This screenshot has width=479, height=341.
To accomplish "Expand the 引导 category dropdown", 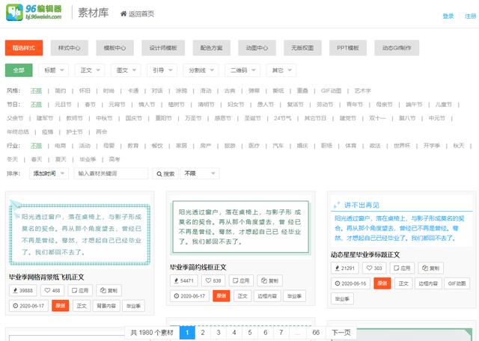I will [162, 70].
